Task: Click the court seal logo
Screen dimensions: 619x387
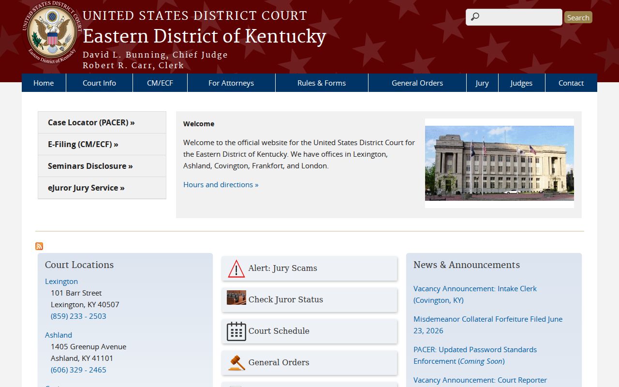Action: tap(52, 33)
